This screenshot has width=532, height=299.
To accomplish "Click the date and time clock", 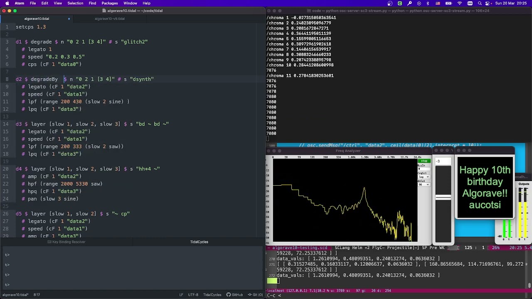I will (x=512, y=3).
